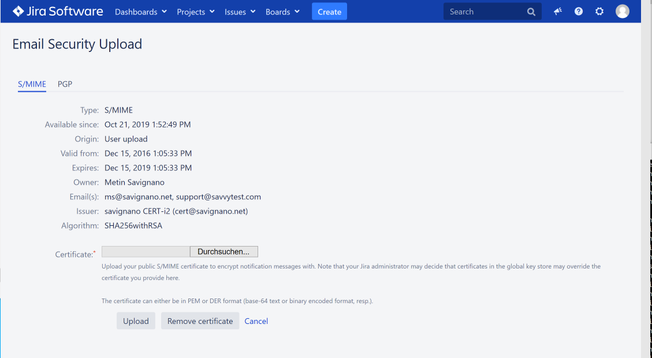
Task: Select the S/MIME tab
Action: [x=32, y=84]
